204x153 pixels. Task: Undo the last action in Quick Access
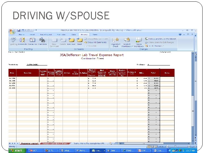(x=23, y=30)
